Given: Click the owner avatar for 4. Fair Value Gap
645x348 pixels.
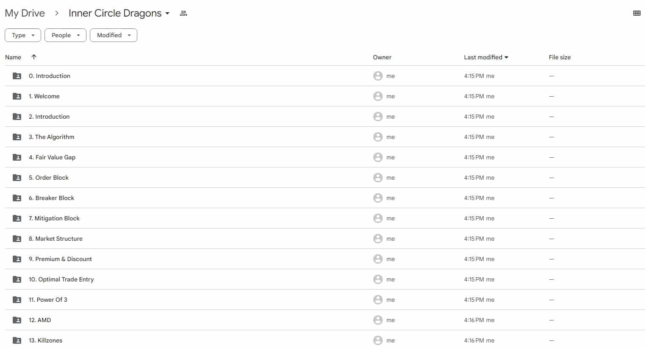Looking at the screenshot, I should (378, 157).
